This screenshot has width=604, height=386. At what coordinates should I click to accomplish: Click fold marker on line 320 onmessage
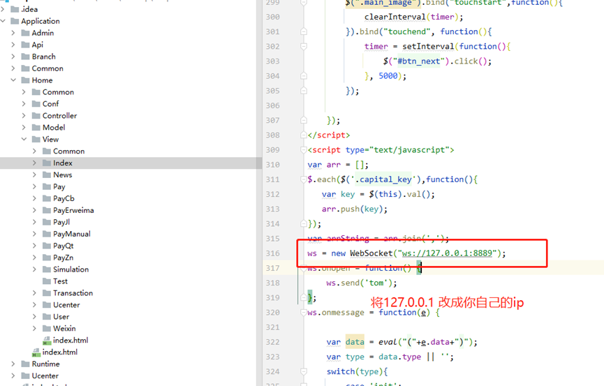tap(304, 313)
